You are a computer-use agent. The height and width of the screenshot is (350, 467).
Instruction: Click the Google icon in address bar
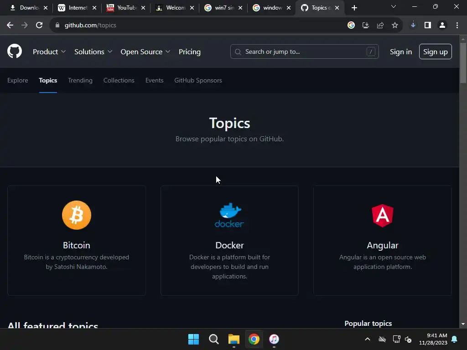(351, 26)
